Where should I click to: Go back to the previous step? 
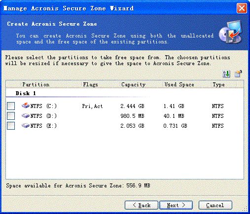pos(142,205)
